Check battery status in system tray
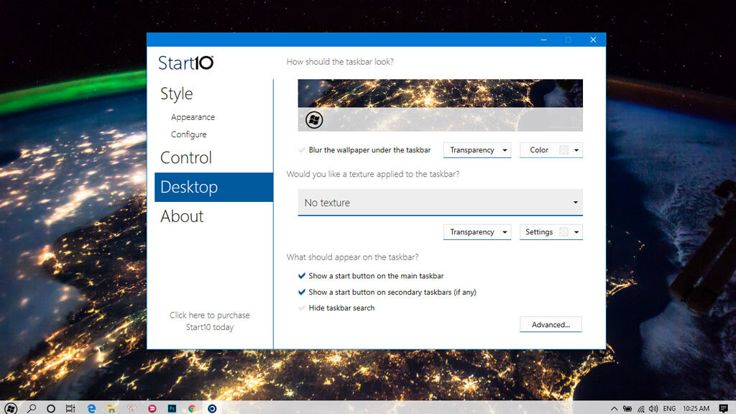 click(x=627, y=408)
